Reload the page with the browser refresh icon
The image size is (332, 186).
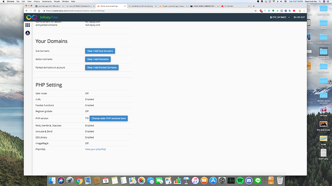pyautogui.click(x=35, y=11)
